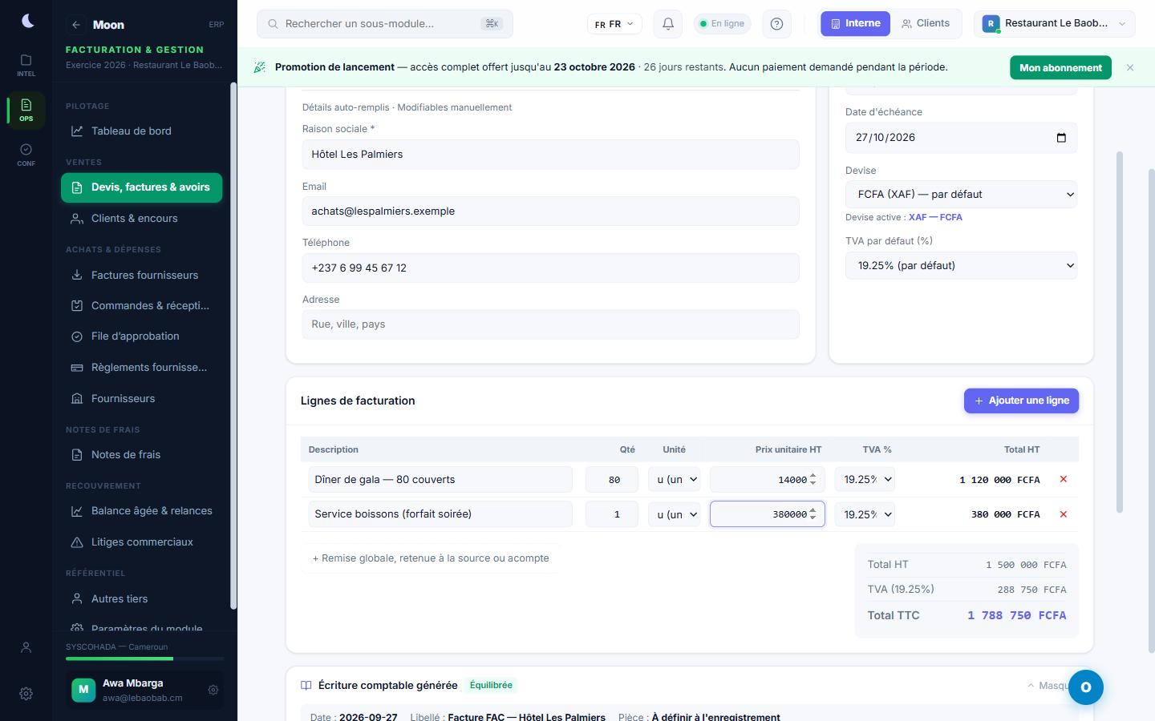
Task: Open the CONF rail section
Action: (26, 155)
